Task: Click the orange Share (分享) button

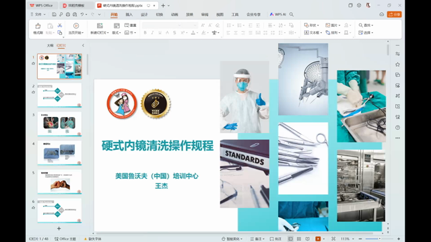Action: (394, 14)
